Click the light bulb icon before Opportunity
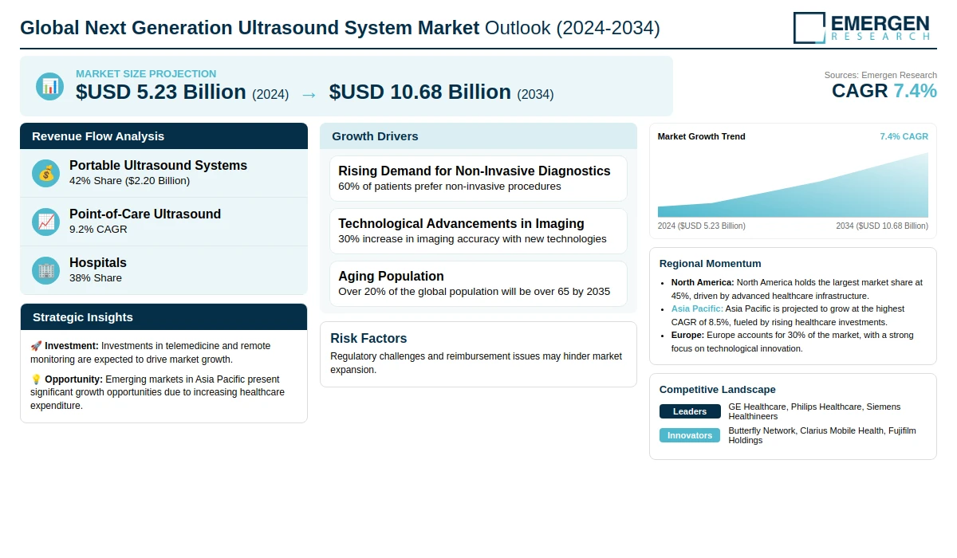 pyautogui.click(x=36, y=379)
